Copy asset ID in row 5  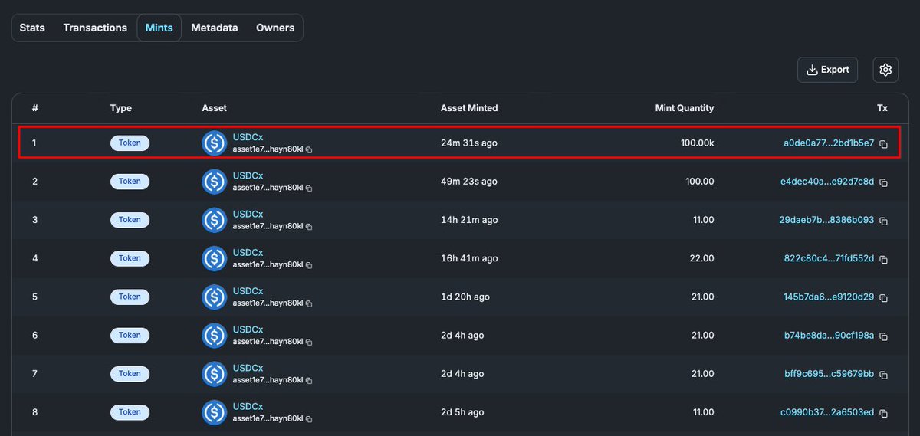pyautogui.click(x=309, y=303)
